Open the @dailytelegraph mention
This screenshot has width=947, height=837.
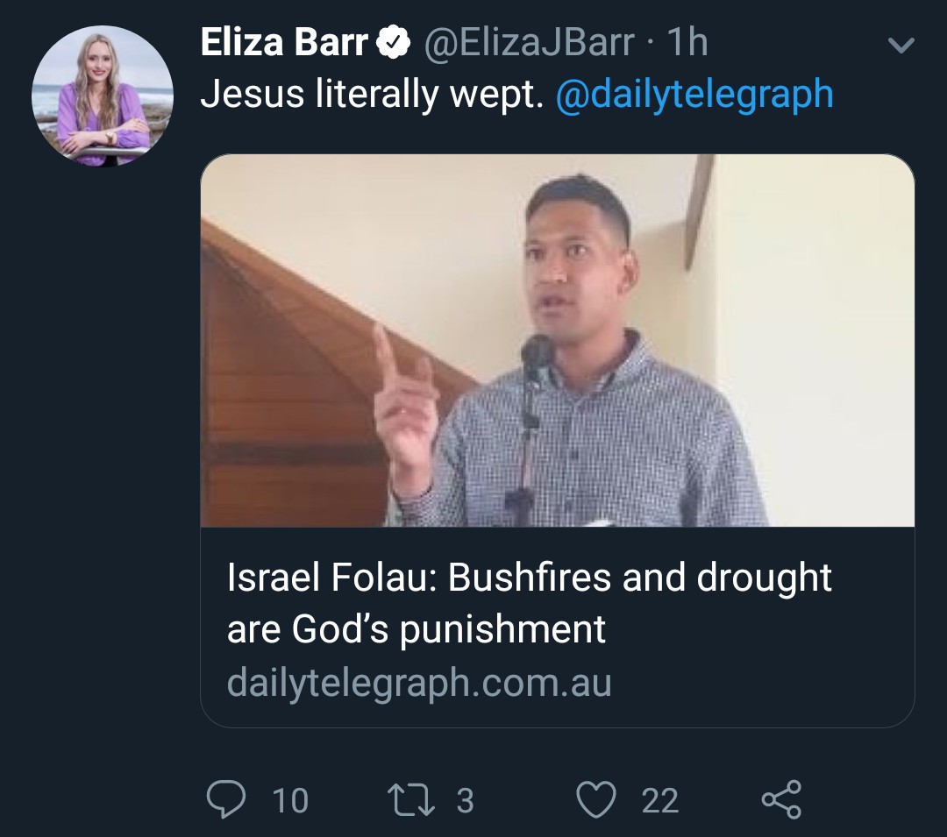[694, 95]
